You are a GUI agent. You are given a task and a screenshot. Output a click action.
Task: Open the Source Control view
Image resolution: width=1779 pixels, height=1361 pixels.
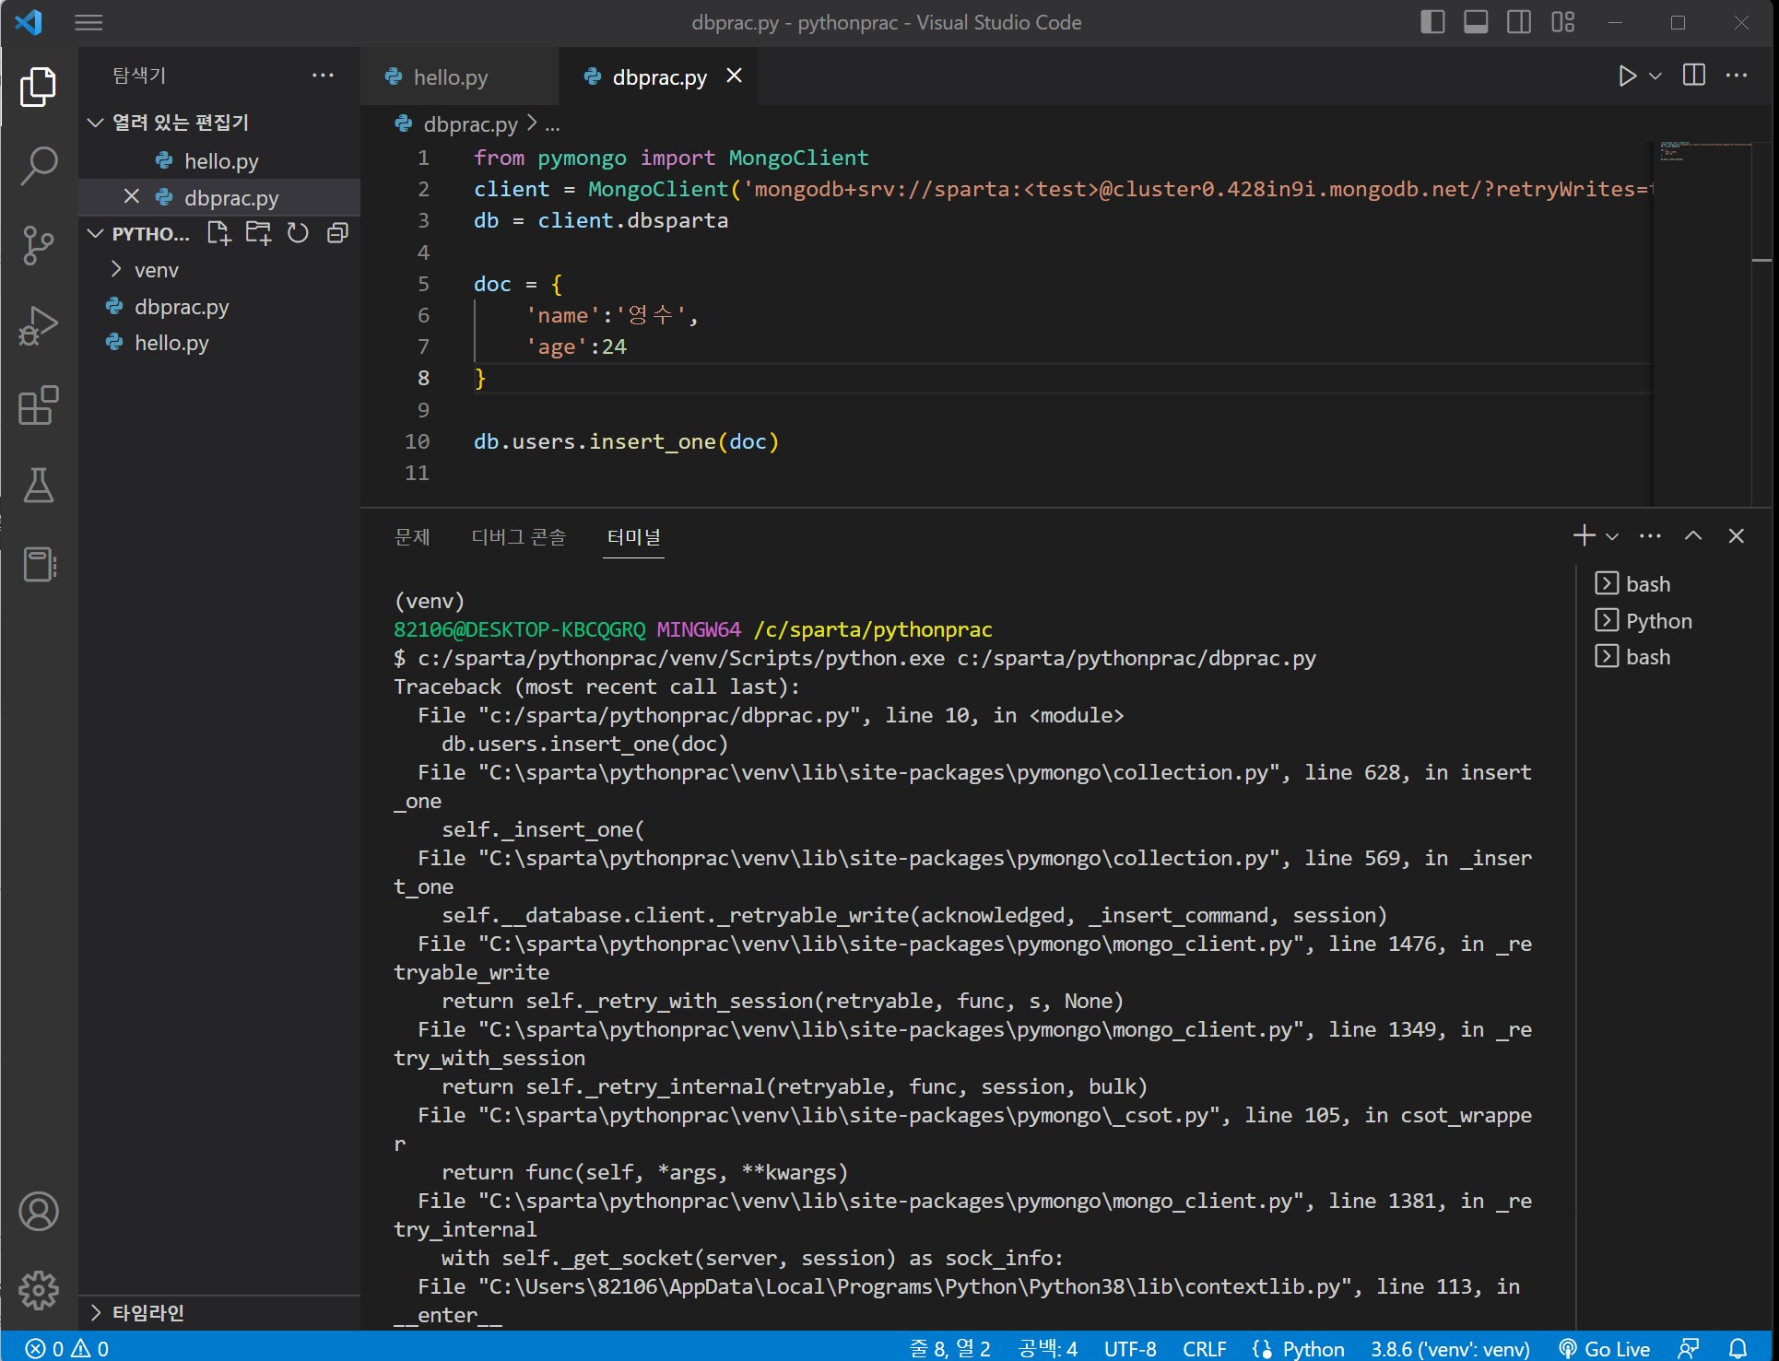click(39, 245)
